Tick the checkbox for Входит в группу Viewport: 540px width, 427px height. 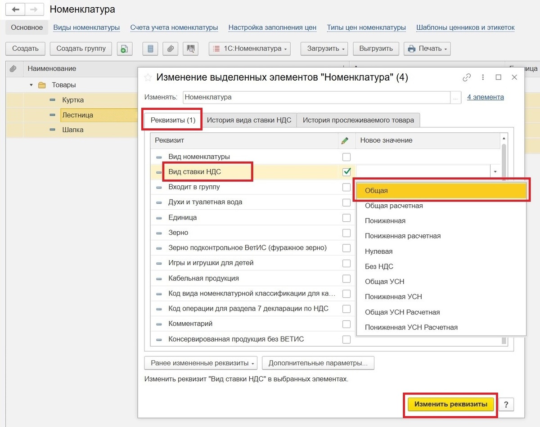[346, 187]
